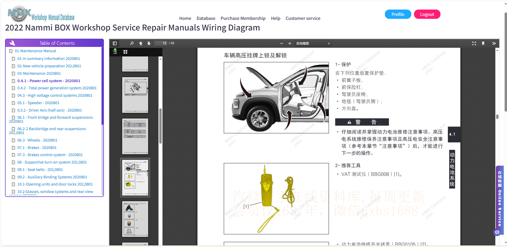Show the page thumbnails view
Viewport: 507px width, 247px height.
click(125, 52)
